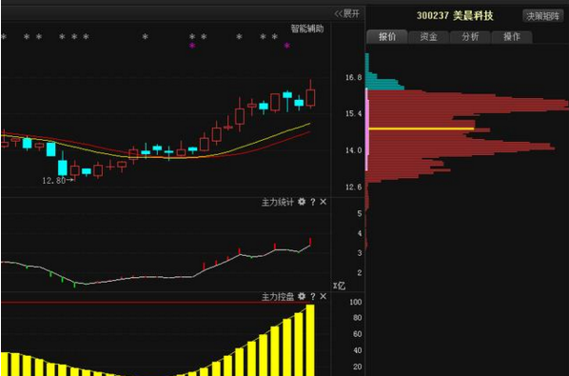
Task: Expand panel via <<展开 control
Action: 347,13
